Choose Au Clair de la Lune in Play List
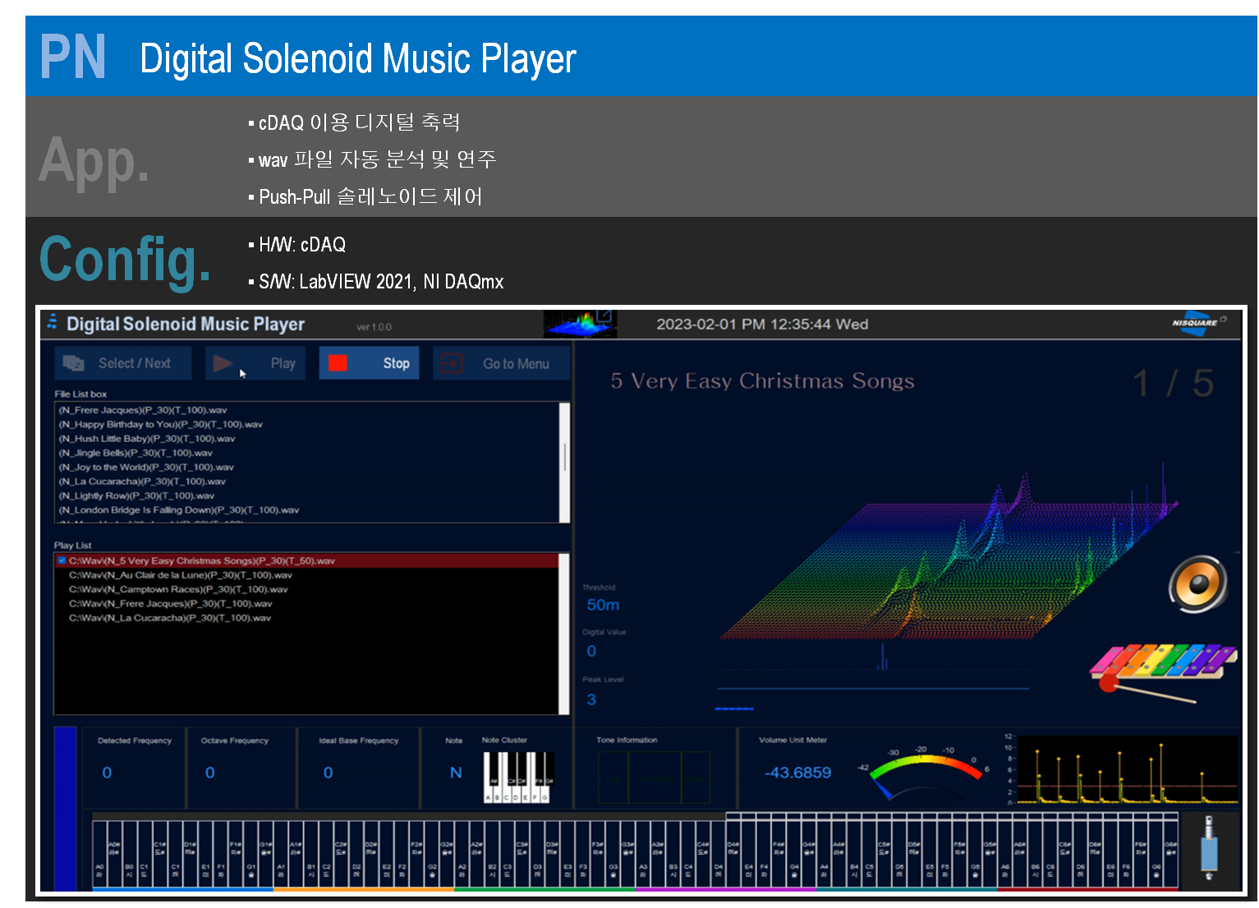 coord(180,575)
